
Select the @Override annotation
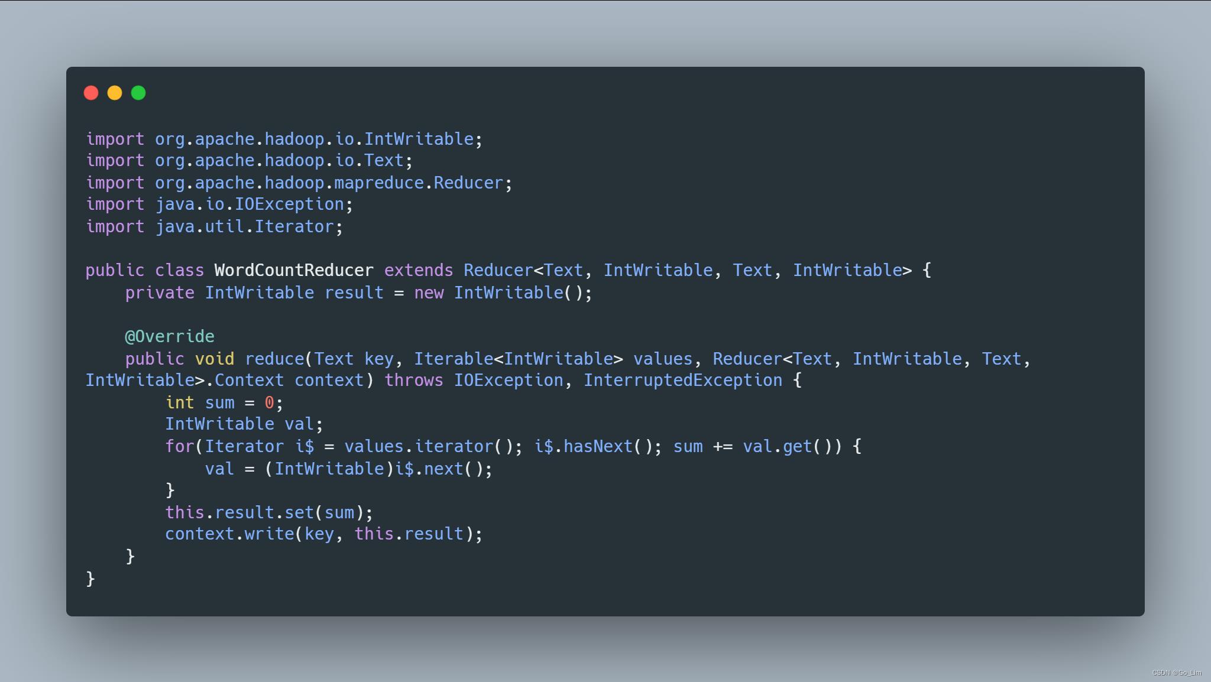point(170,336)
